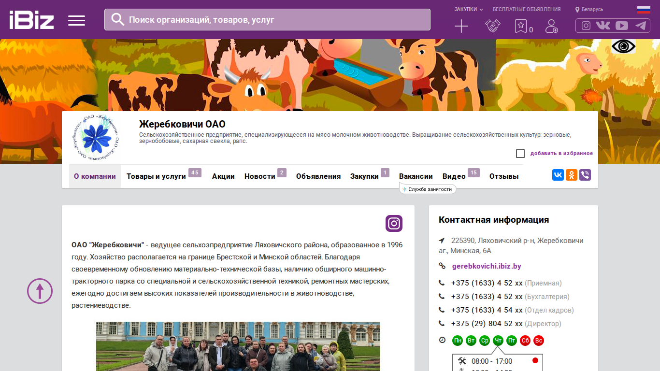
Task: Share company page on Odnoklassniki
Action: point(572,175)
